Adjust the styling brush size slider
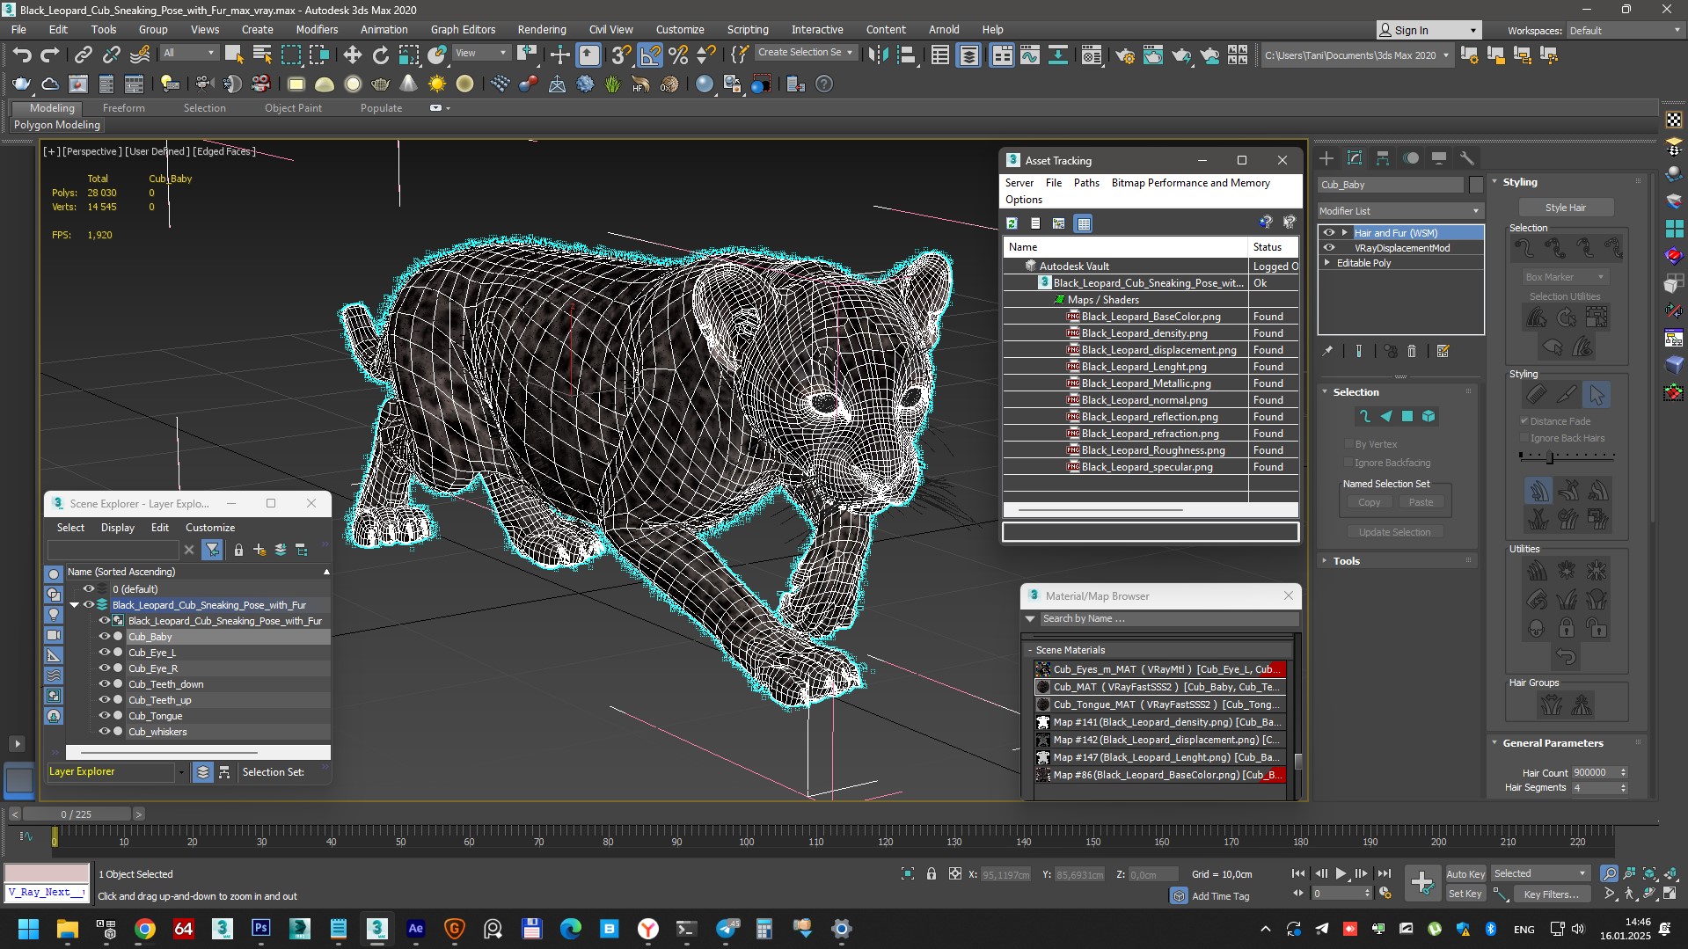Image resolution: width=1688 pixels, height=949 pixels. pos(1550,457)
